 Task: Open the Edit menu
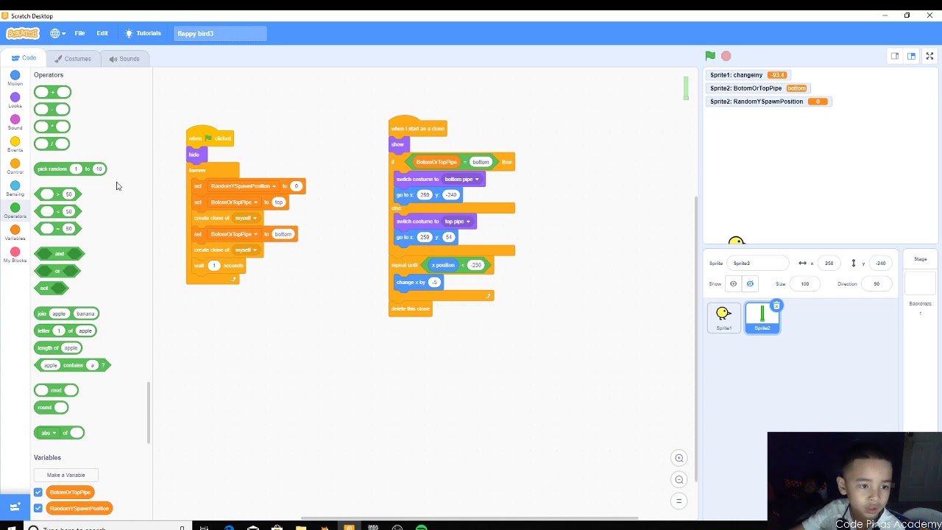click(x=102, y=33)
